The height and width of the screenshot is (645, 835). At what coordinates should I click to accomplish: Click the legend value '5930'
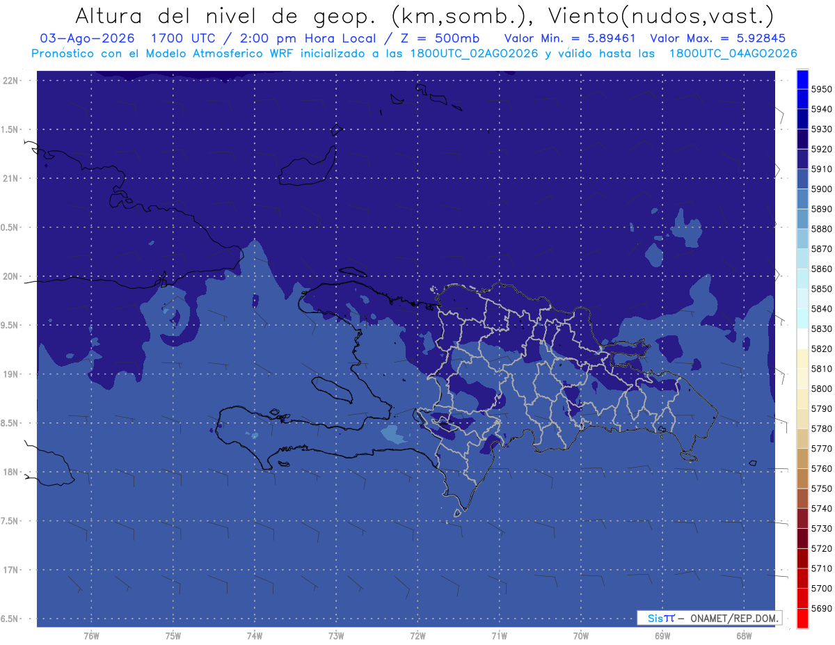[822, 129]
